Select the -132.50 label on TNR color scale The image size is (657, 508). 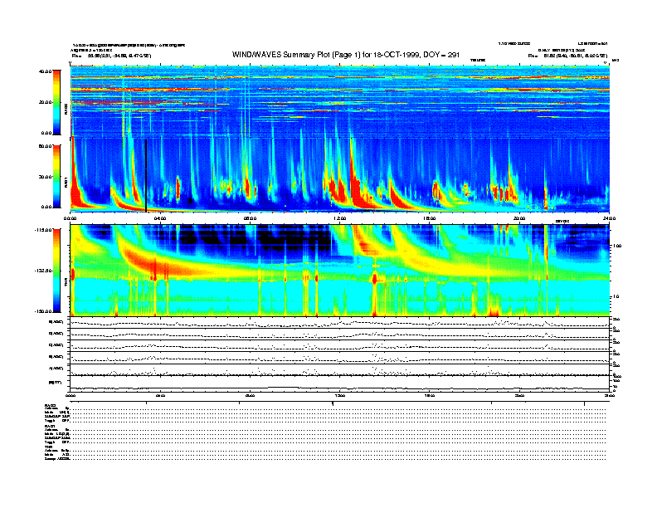pos(43,271)
